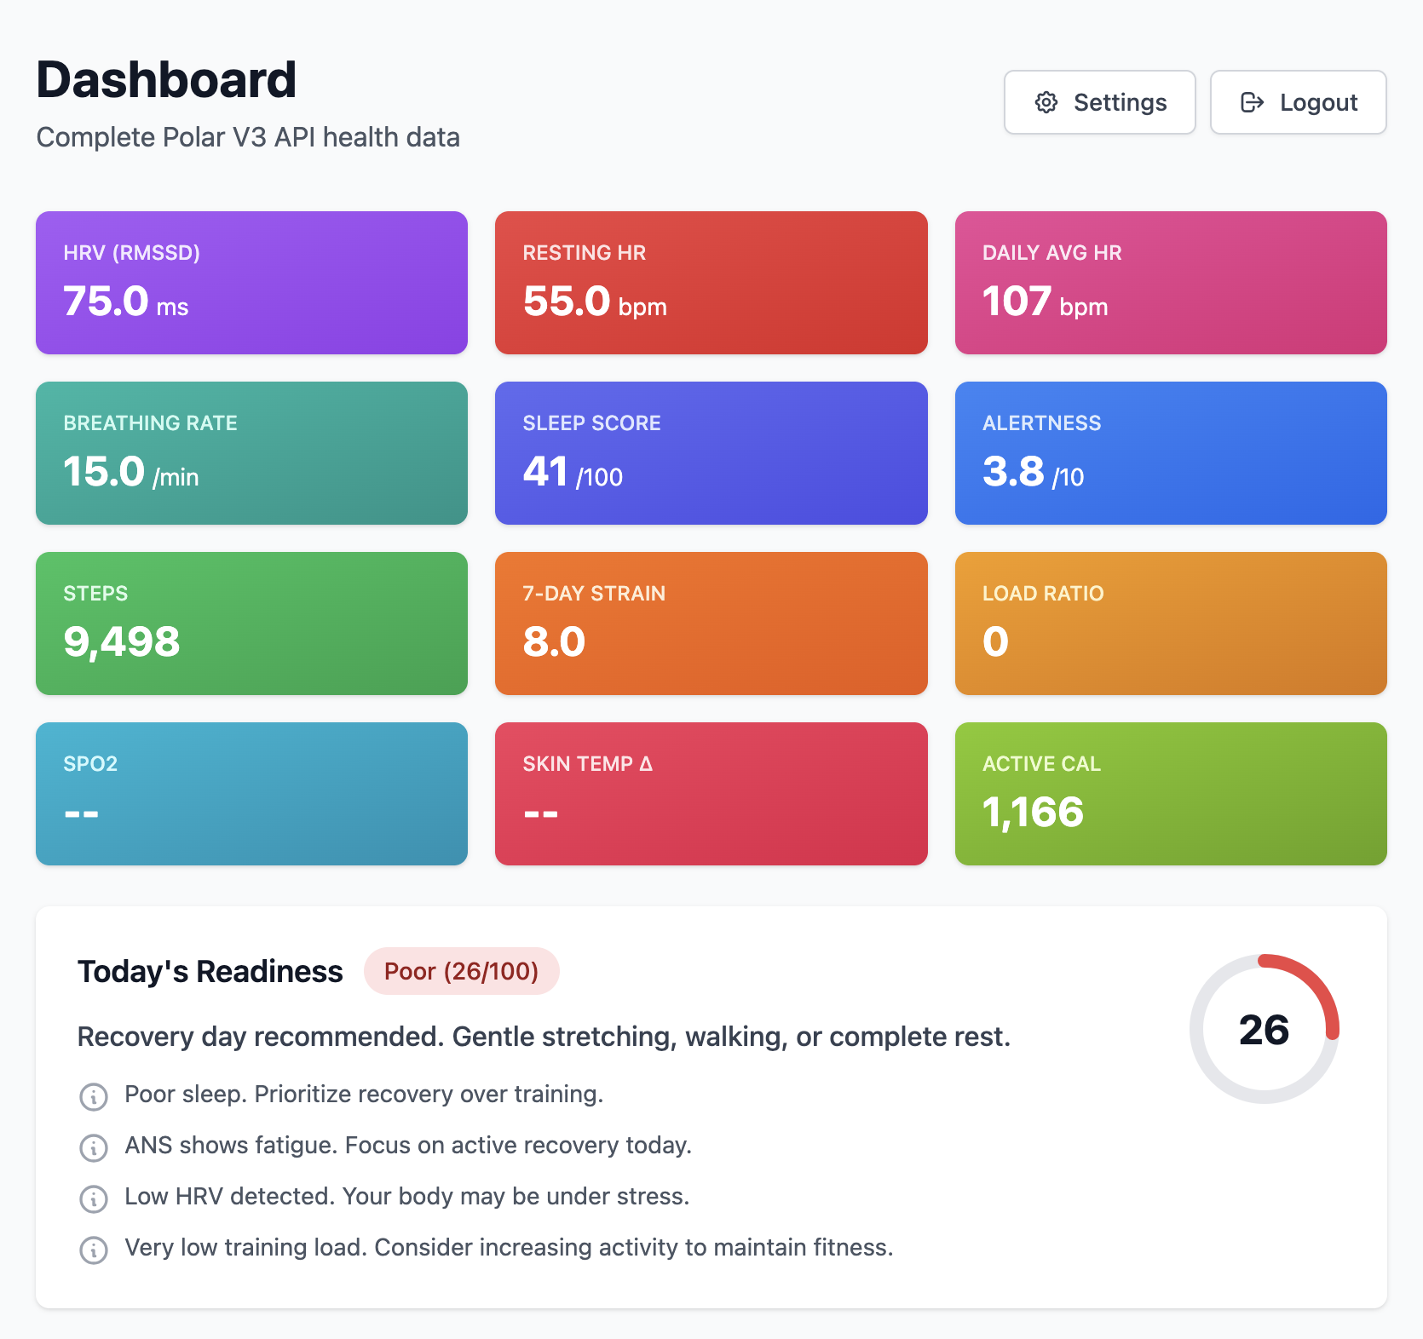
Task: Click the Poor (26/100) readiness badge
Action: (x=461, y=971)
